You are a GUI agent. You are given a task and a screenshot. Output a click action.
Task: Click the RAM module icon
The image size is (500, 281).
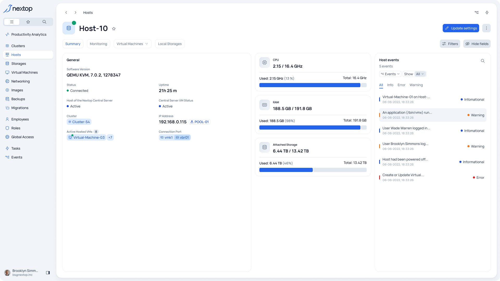coord(265,105)
